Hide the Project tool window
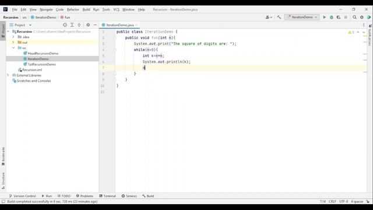The width and height of the screenshot is (373, 210). point(95,24)
